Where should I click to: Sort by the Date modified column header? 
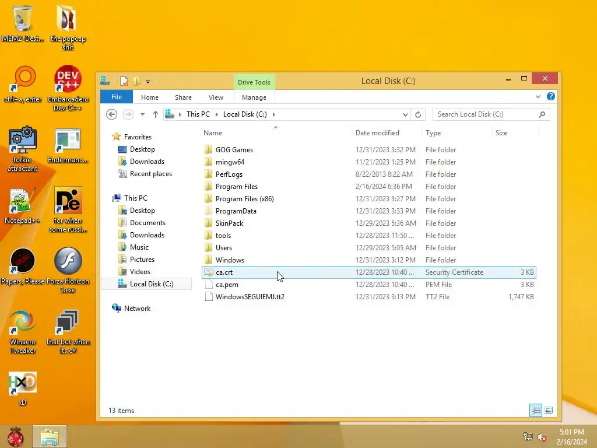click(387, 133)
